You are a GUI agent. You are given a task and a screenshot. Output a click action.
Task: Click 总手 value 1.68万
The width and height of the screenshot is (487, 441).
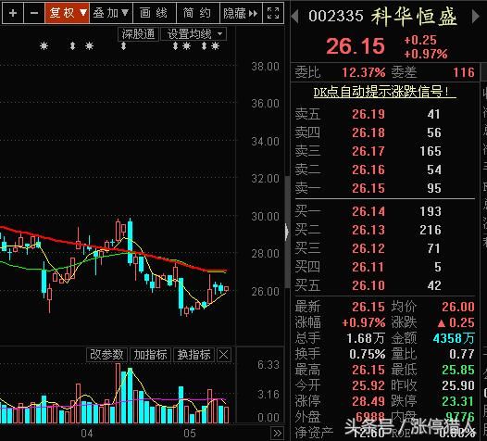tap(366, 338)
